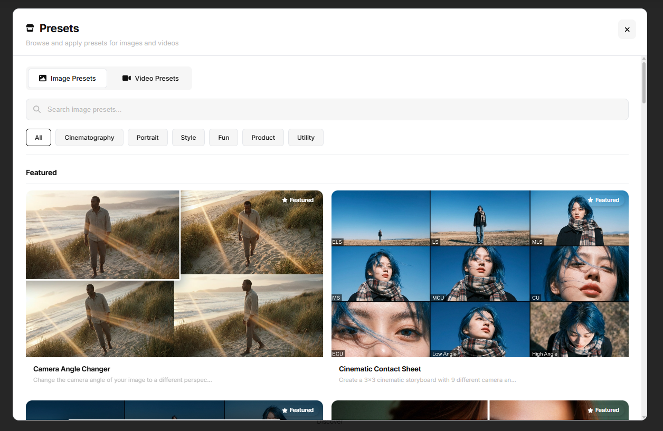
Task: Click the star on Cinematic Contact Sheet's Featured badge
Action: (x=590, y=200)
